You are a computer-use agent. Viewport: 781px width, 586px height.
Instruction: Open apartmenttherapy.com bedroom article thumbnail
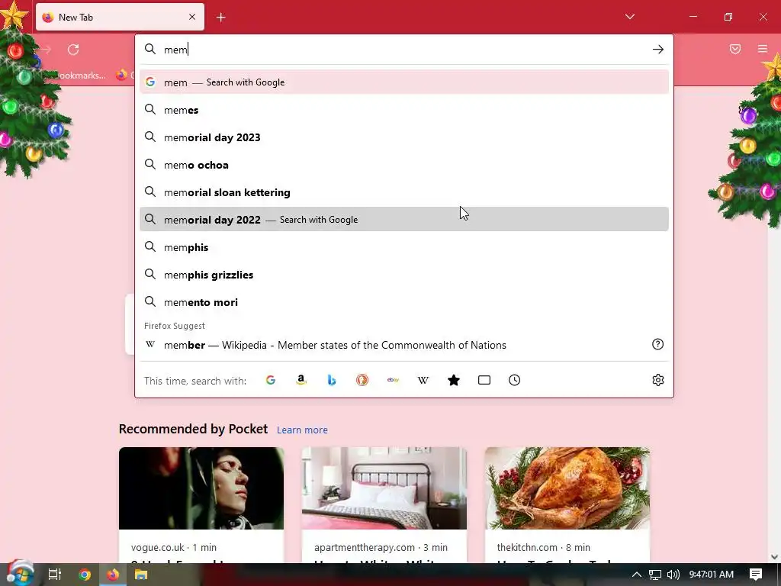coord(384,488)
